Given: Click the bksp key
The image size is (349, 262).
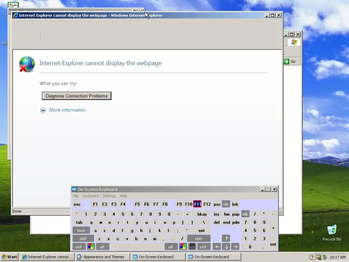Looking at the screenshot, I should [202, 214].
